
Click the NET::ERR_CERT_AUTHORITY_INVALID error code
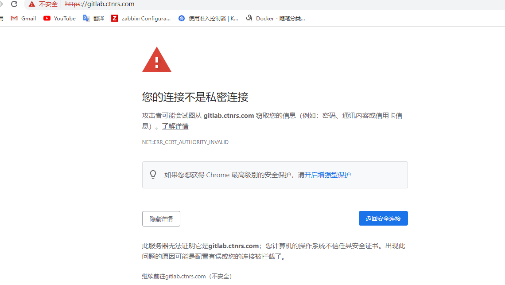coord(185,142)
